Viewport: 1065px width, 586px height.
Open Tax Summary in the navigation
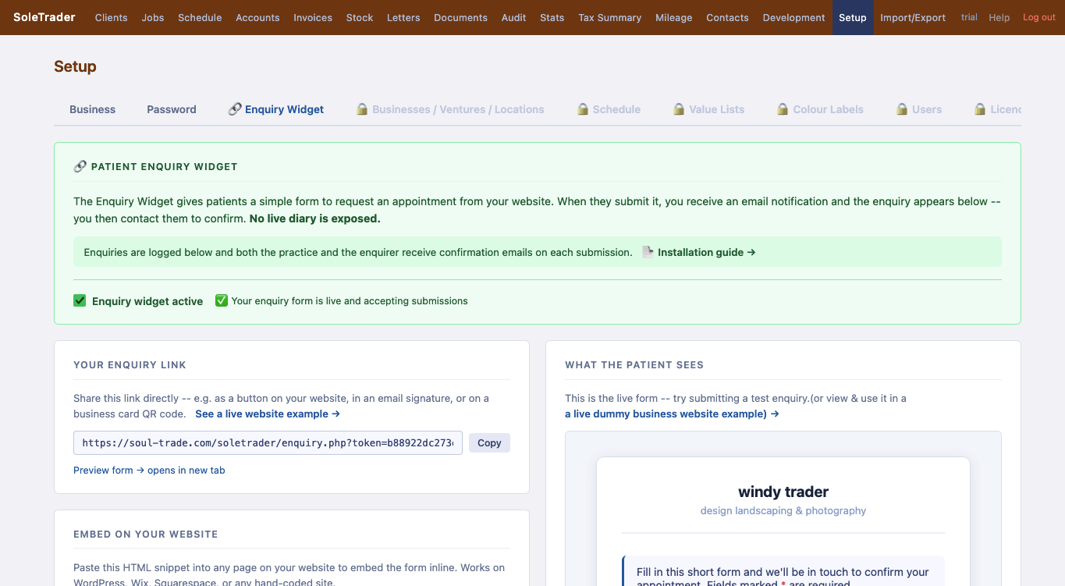[609, 17]
